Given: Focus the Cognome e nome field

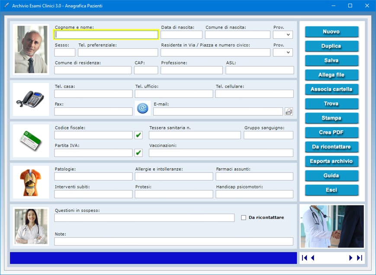Looking at the screenshot, I should [x=106, y=35].
